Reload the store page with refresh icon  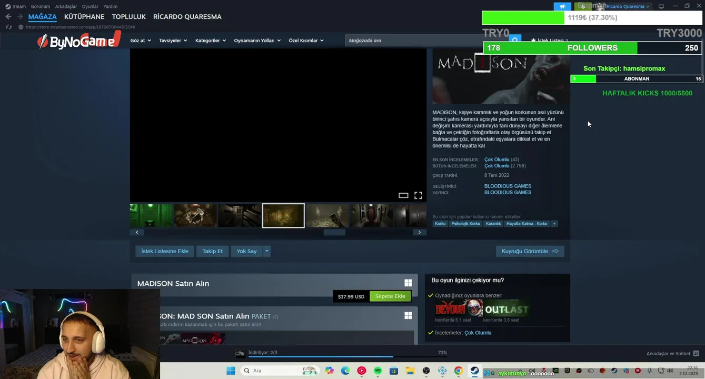[x=8, y=27]
